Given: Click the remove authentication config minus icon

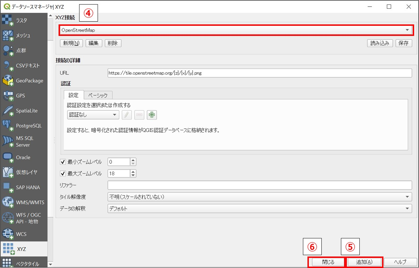Looking at the screenshot, I should click(x=139, y=115).
